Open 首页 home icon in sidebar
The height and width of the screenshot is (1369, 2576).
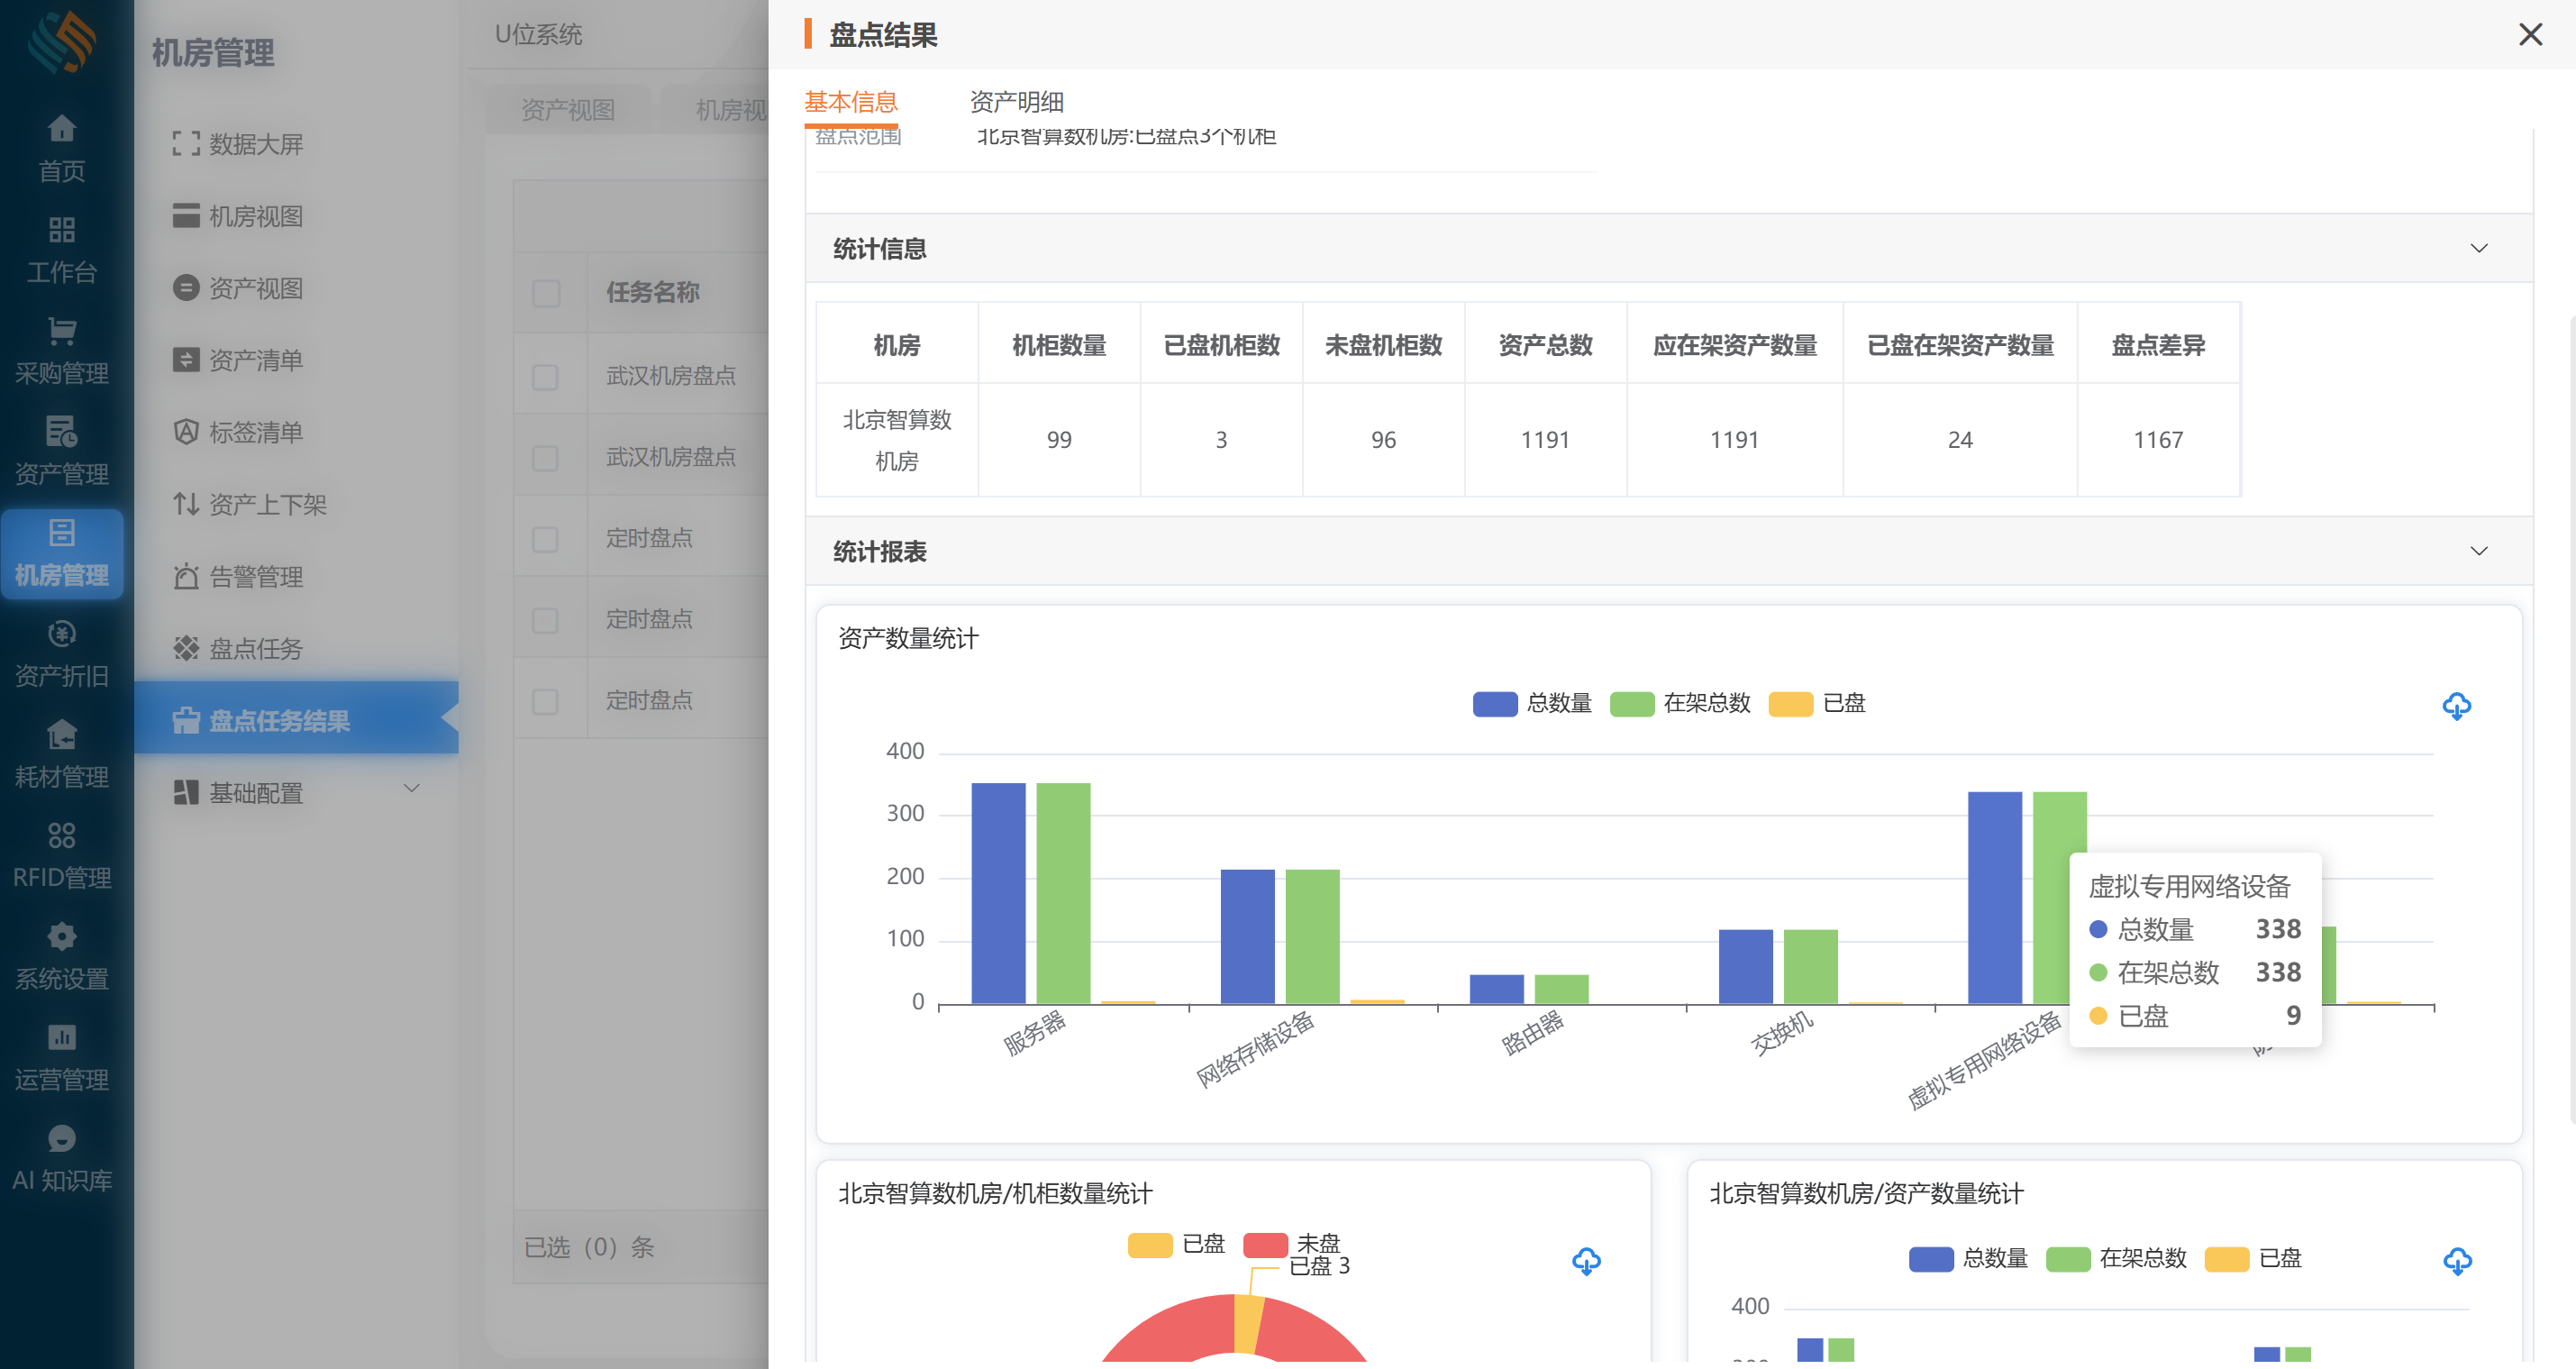[61, 129]
